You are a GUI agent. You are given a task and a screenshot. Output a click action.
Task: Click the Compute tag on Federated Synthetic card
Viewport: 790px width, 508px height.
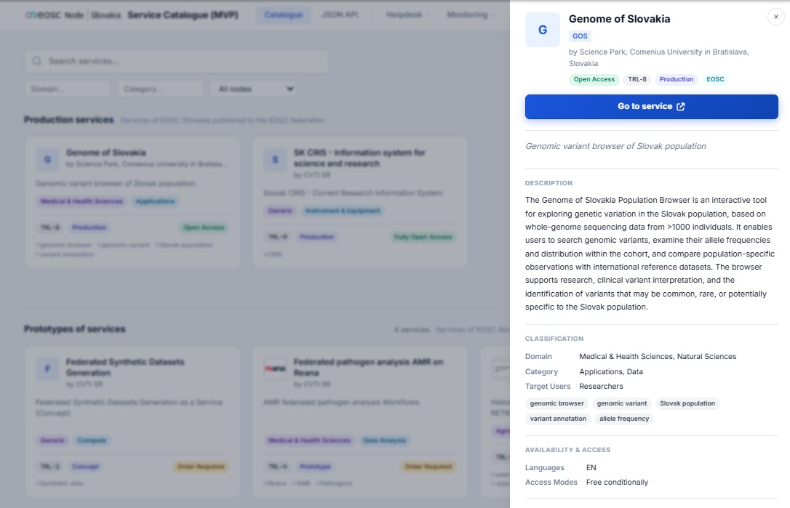92,440
